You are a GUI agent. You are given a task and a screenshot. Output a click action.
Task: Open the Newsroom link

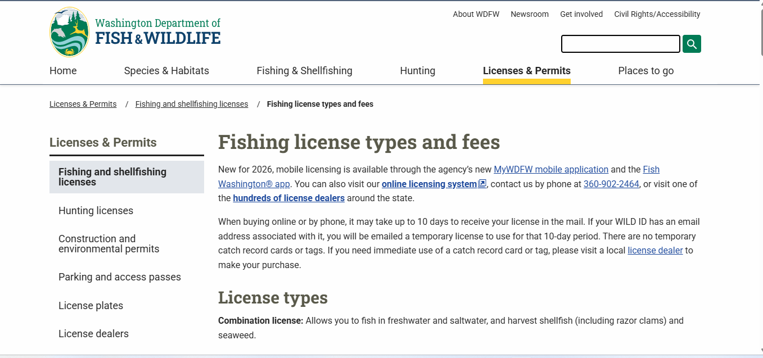530,14
